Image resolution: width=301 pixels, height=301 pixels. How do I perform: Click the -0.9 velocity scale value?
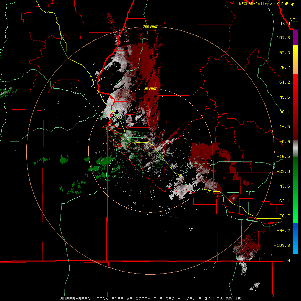click(285, 142)
